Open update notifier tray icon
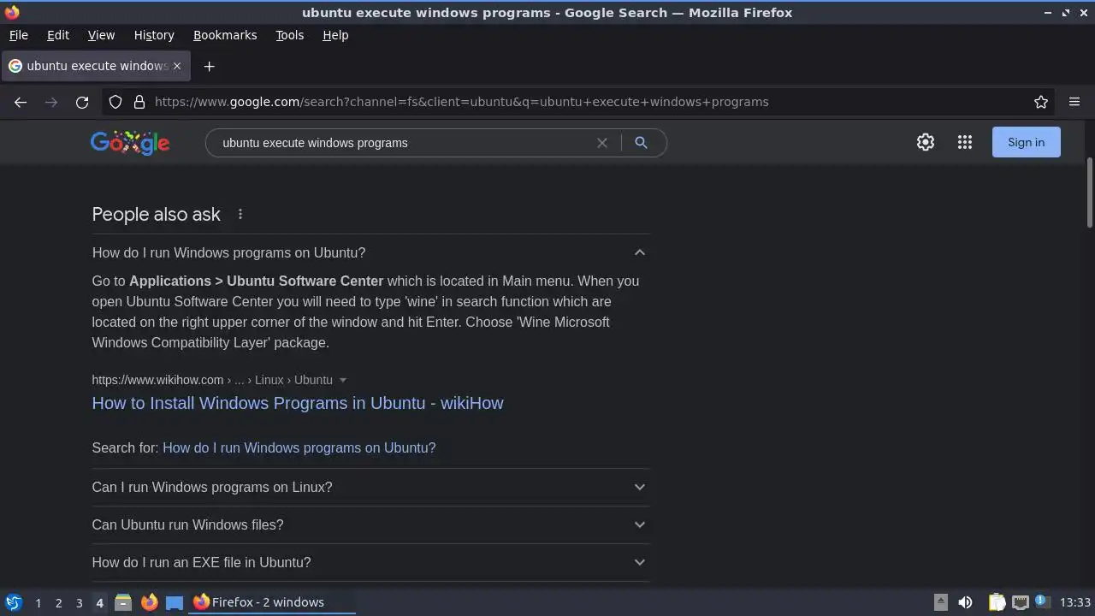Image resolution: width=1095 pixels, height=616 pixels. (1042, 602)
